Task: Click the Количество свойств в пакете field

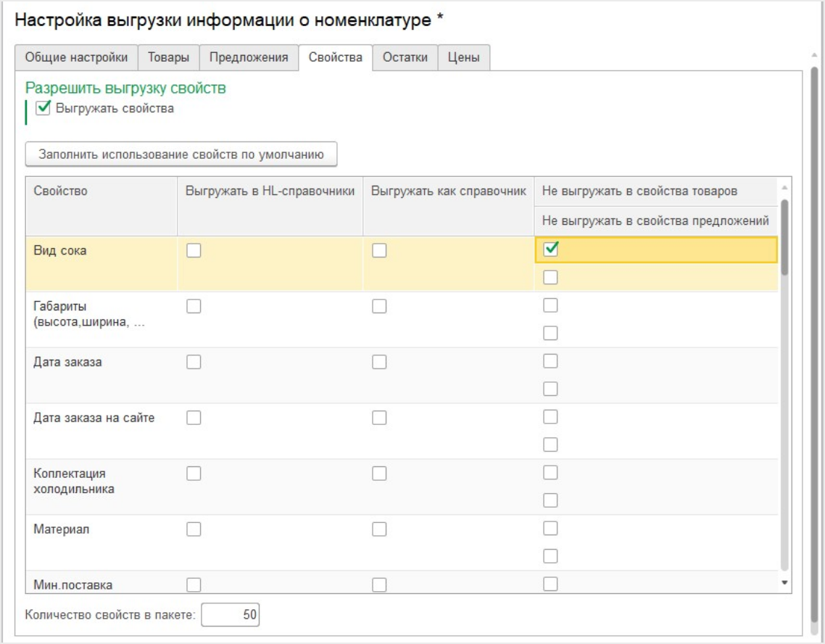Action: click(230, 615)
